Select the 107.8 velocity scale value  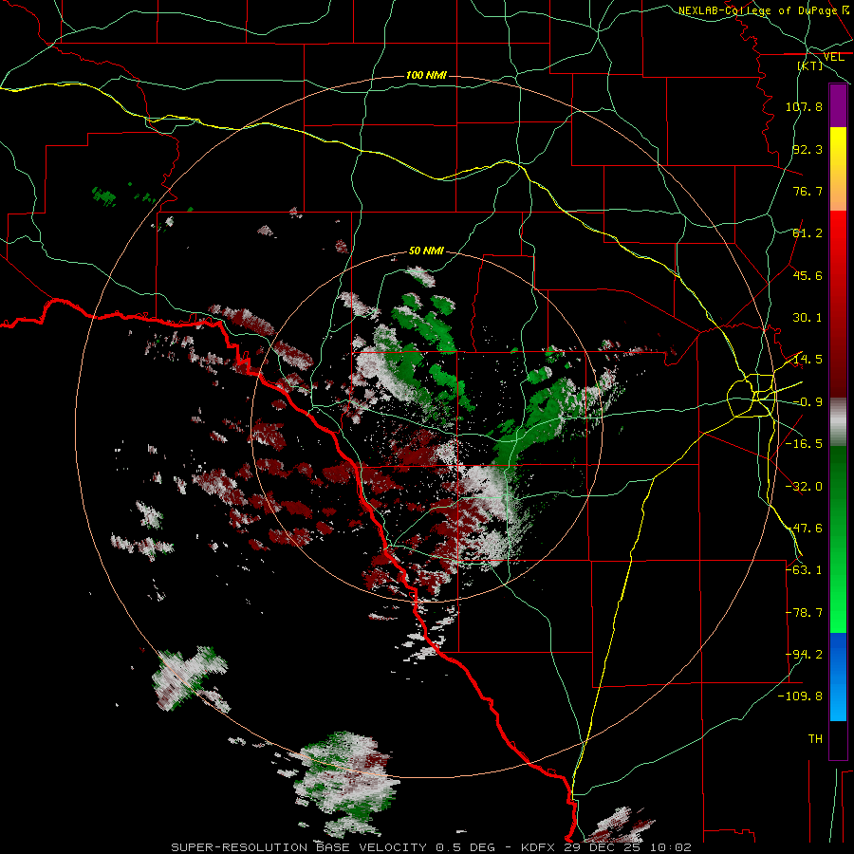tap(804, 106)
